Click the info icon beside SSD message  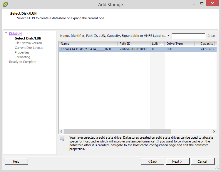click(x=62, y=139)
